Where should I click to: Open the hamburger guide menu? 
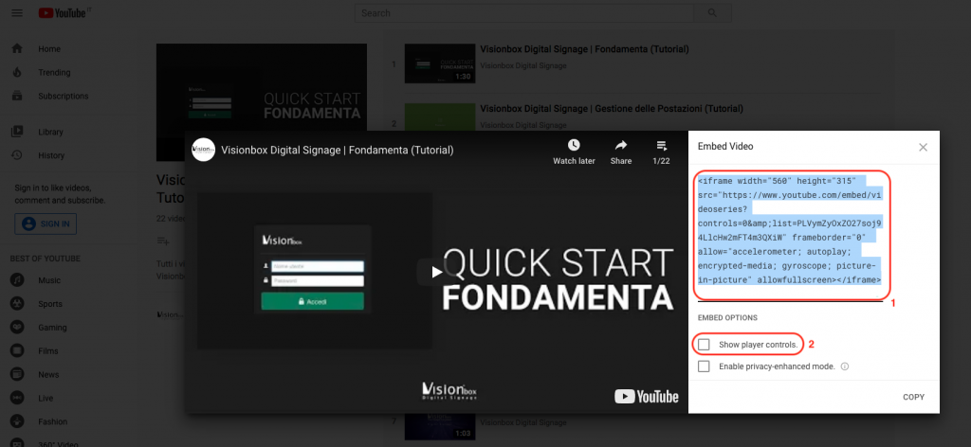coord(17,13)
